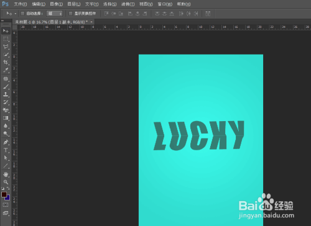Select the Eyedropper tool
311x226 pixels.
click(x=6, y=70)
